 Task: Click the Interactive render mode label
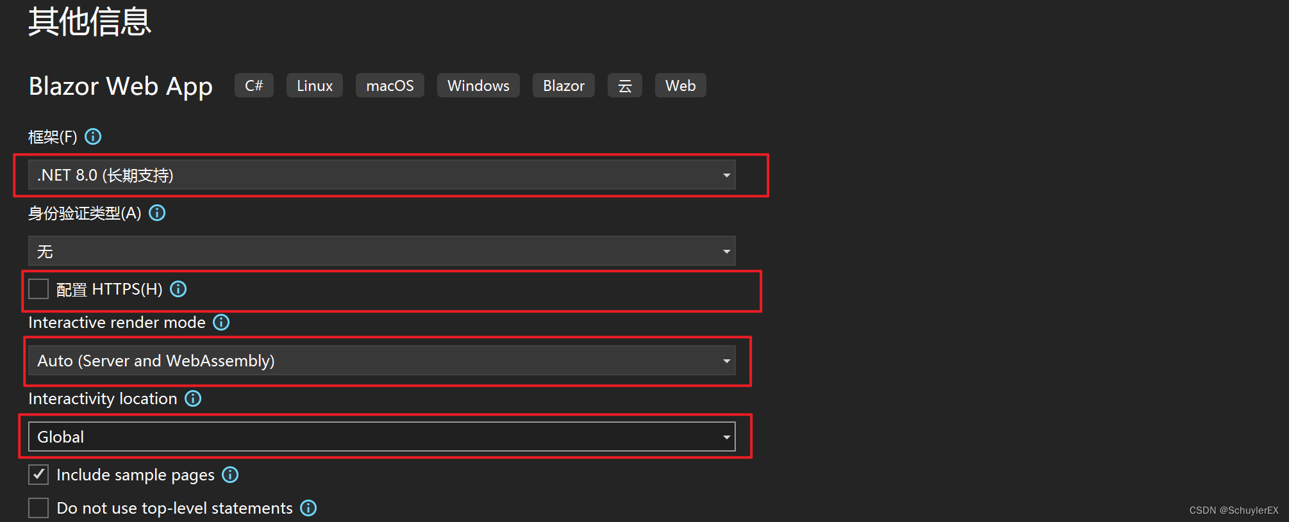click(x=117, y=322)
